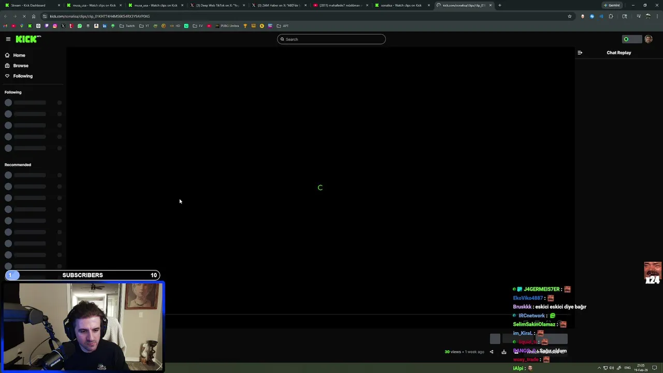663x373 pixels.
Task: Open the HD bookmark
Action: (175, 26)
